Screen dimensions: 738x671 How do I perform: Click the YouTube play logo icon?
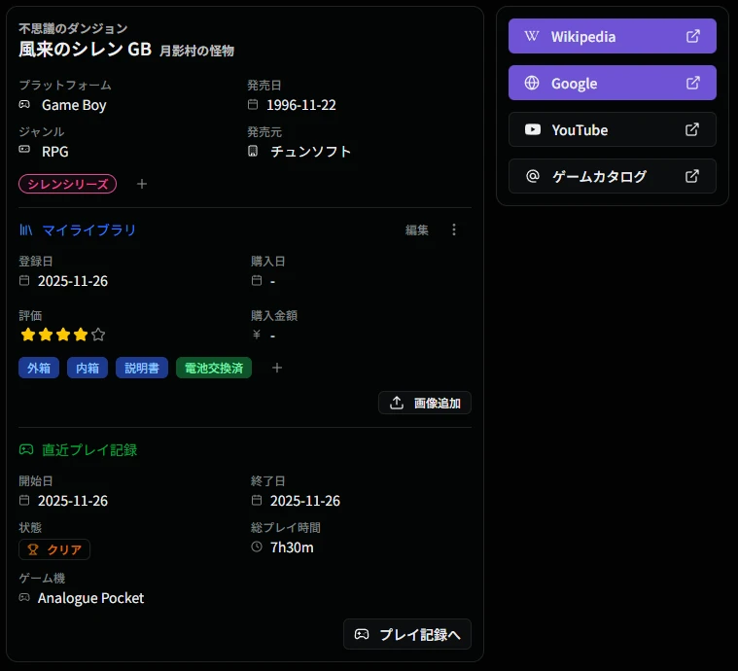click(532, 129)
